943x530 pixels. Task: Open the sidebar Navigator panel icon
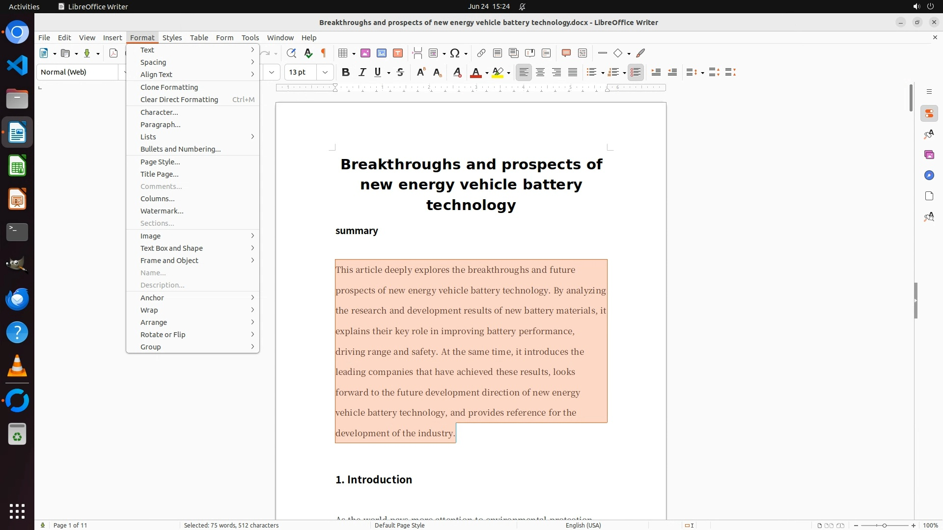(929, 175)
